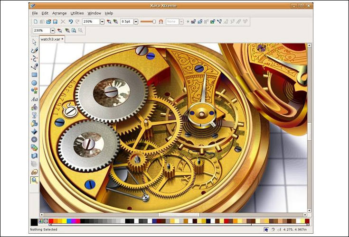Choose the QuickShape tool
This screenshot has width=349, height=237.
pyautogui.click(x=34, y=91)
